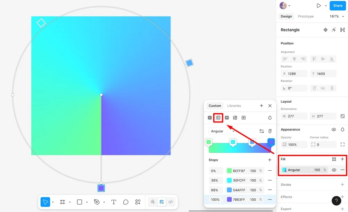Select the Text tool

click(x=114, y=202)
